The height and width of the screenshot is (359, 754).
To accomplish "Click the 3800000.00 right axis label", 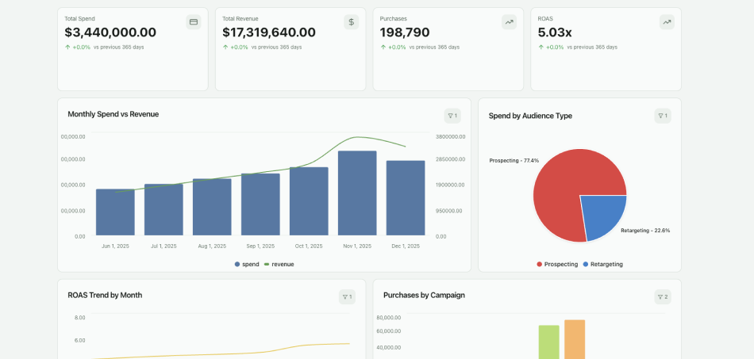I will [x=451, y=137].
